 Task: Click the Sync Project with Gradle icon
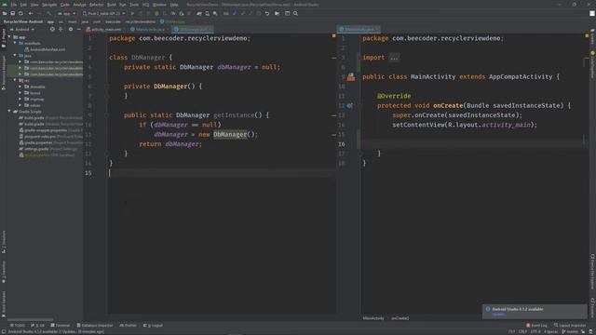click(x=199, y=13)
